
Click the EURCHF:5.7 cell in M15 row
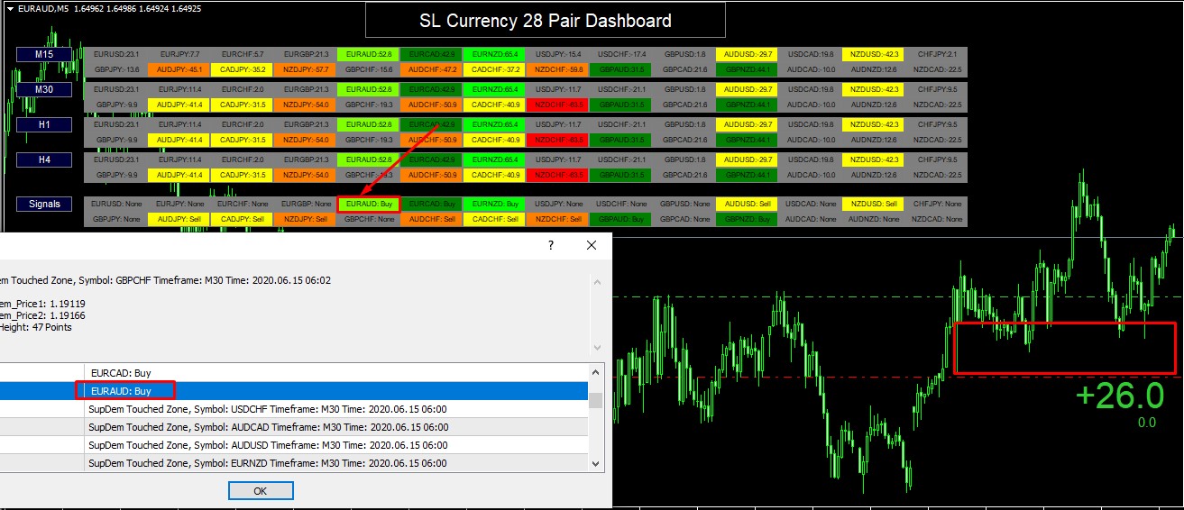point(242,55)
